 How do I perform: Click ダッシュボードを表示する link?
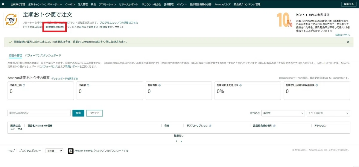pyautogui.click(x=65, y=78)
